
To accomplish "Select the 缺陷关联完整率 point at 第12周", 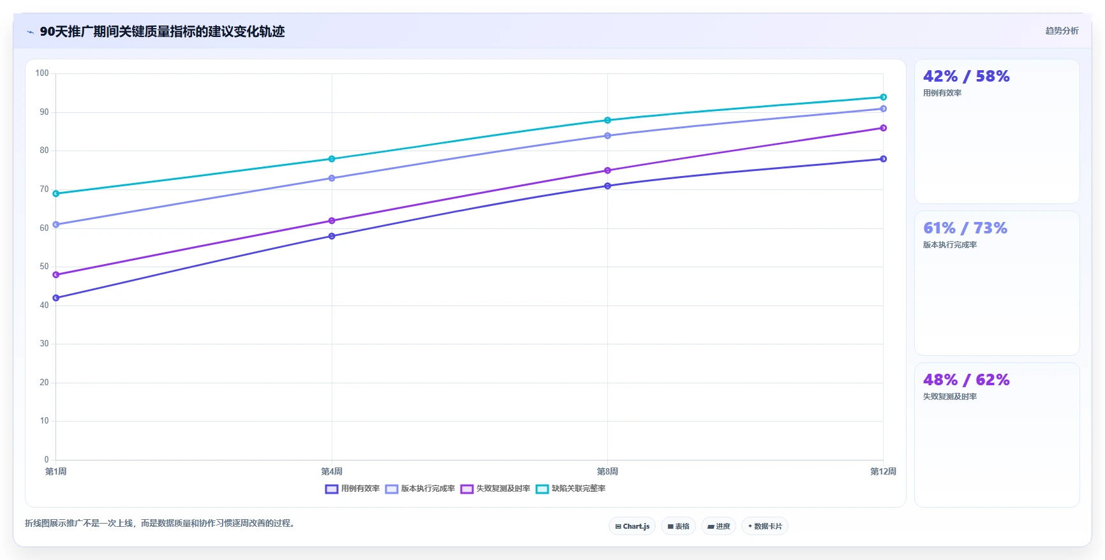I will 884,97.
